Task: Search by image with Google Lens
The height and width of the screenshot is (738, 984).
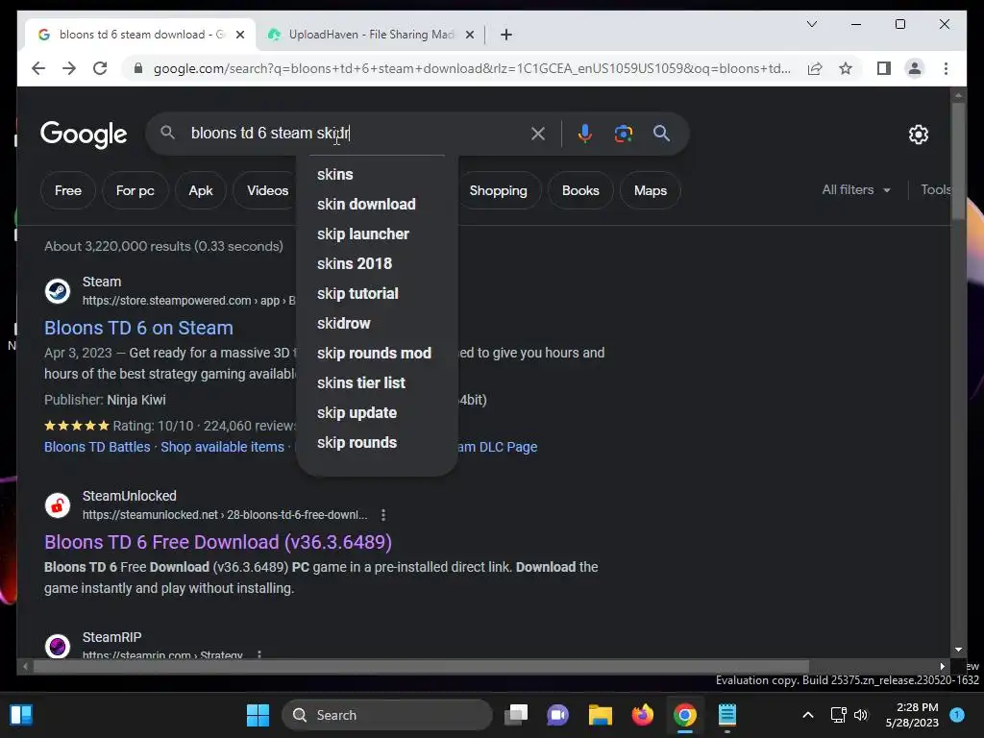Action: [623, 134]
